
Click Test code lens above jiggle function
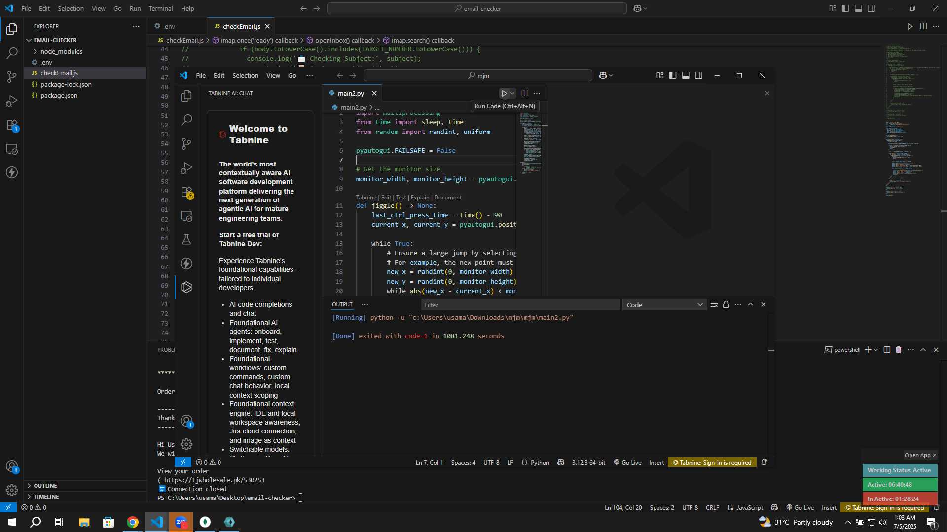(401, 198)
